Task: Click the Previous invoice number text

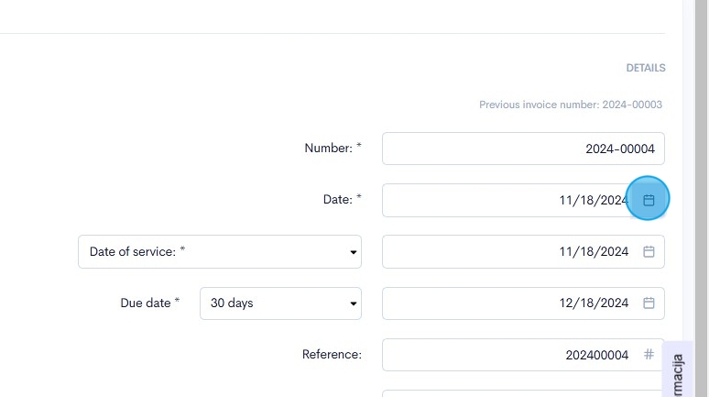Action: pos(570,105)
